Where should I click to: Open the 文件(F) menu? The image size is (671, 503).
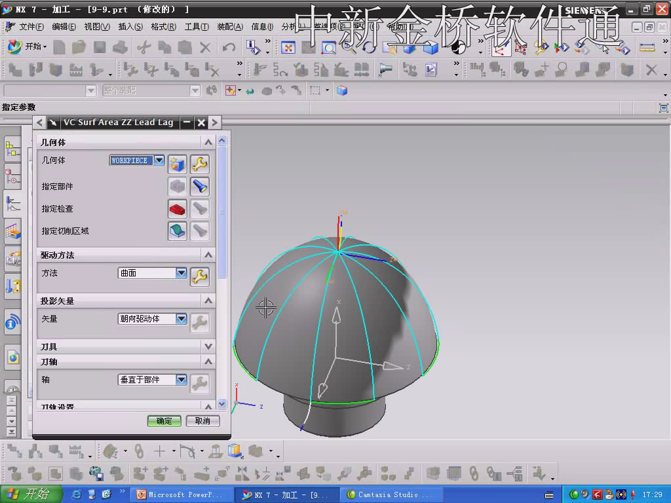tap(31, 27)
